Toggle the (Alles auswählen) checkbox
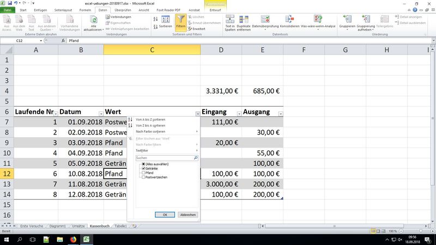The height and width of the screenshot is (245, 436). tap(143, 164)
